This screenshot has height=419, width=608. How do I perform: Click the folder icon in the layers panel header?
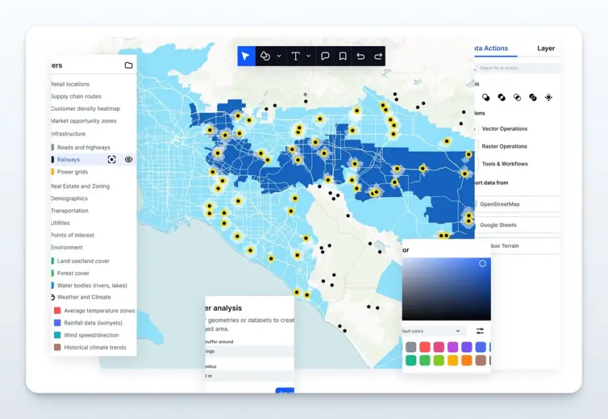tap(129, 65)
